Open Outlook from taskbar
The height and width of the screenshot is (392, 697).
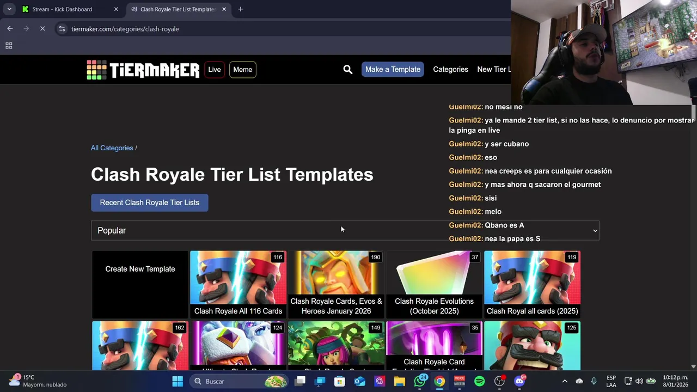coord(359,381)
